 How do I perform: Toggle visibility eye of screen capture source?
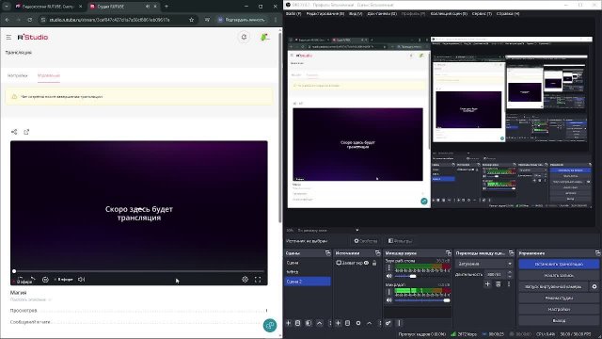click(x=366, y=263)
